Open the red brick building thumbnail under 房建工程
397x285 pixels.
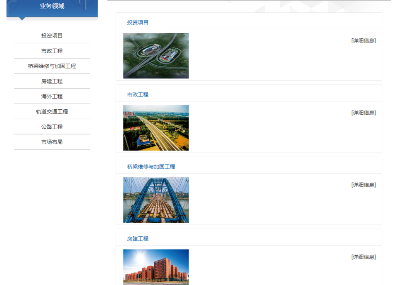coord(156,267)
